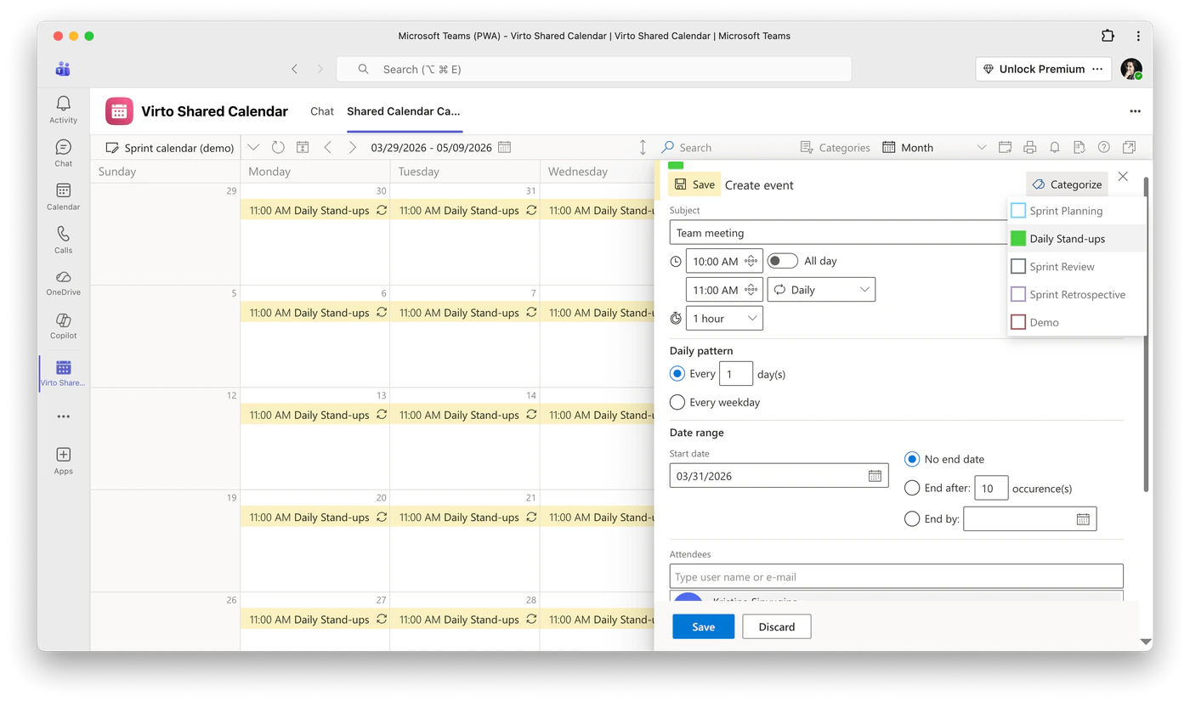
Task: Select Every N day(s) radio button
Action: pyautogui.click(x=677, y=373)
